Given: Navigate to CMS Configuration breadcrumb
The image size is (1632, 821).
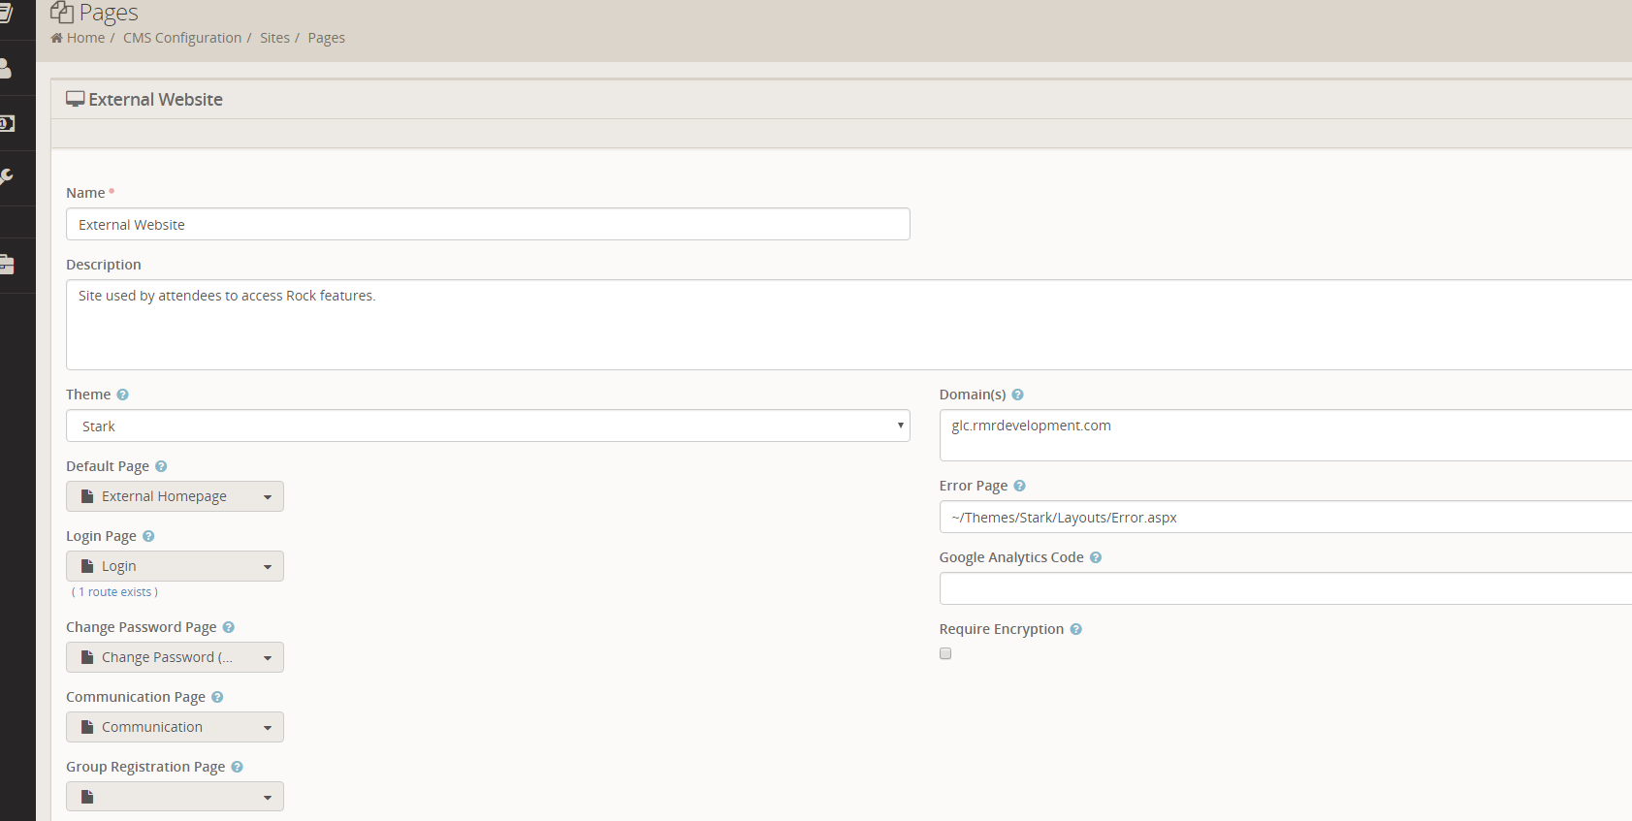Looking at the screenshot, I should tap(182, 38).
